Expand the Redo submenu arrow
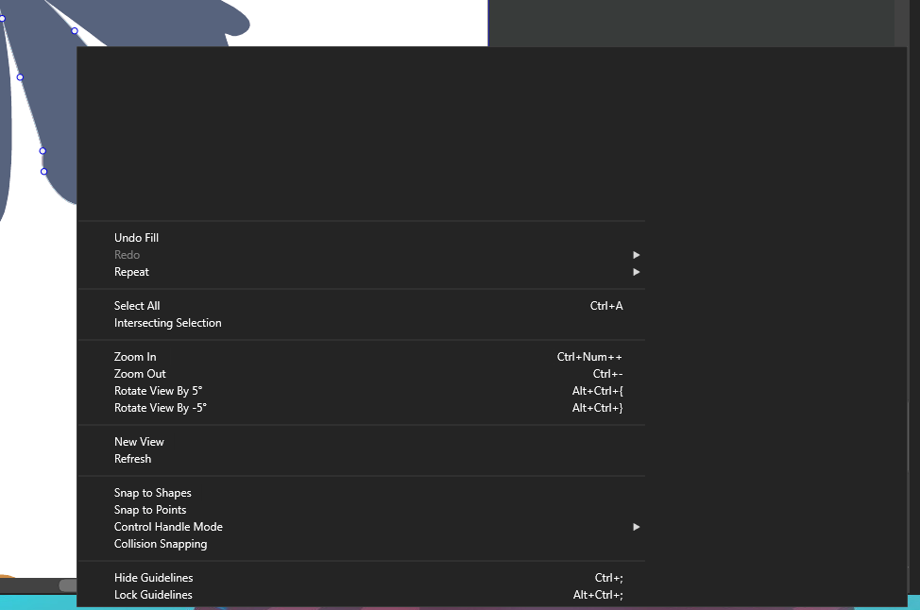Viewport: 920px width, 610px height. coord(636,255)
